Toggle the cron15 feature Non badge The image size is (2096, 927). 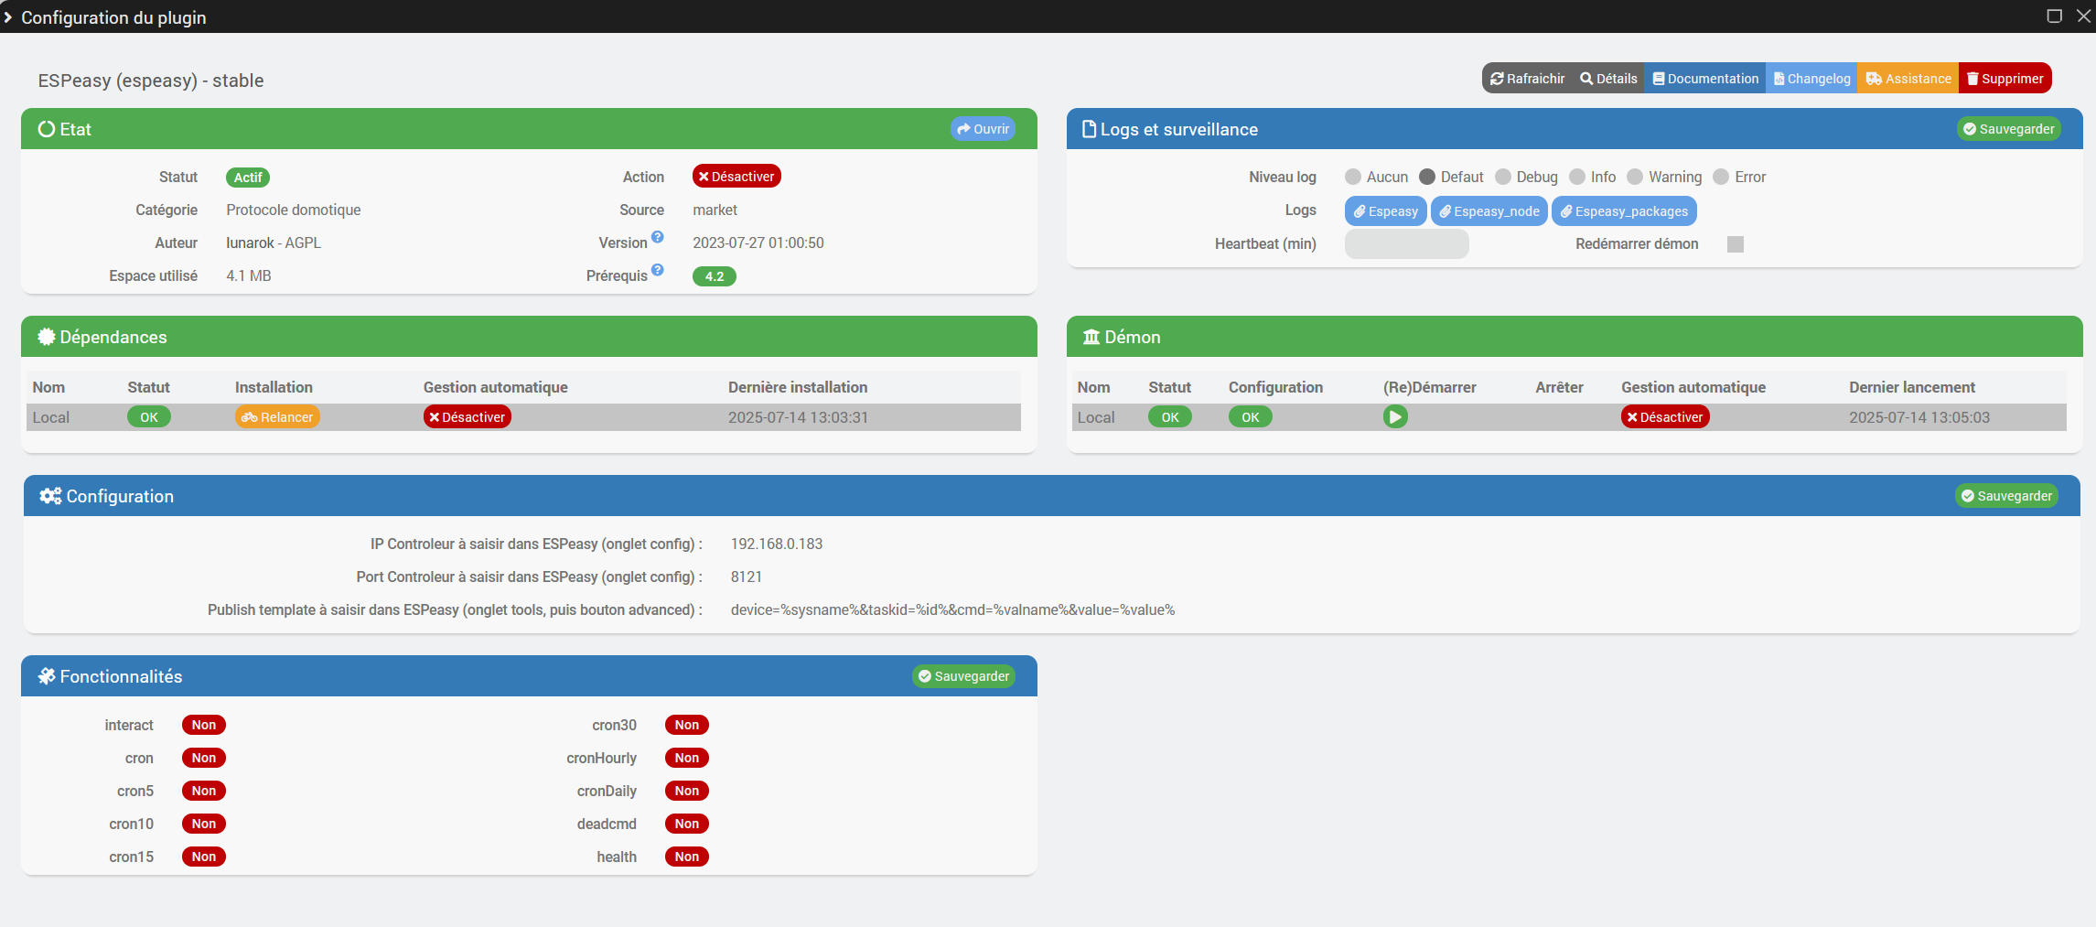204,857
